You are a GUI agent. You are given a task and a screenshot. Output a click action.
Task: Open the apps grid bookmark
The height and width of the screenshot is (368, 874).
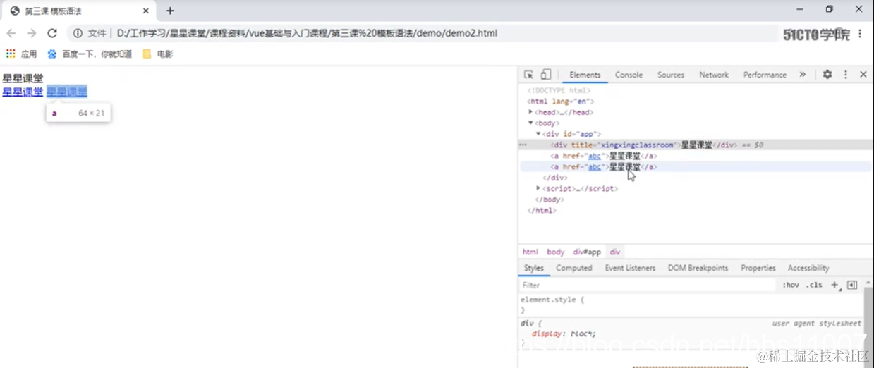(21, 54)
